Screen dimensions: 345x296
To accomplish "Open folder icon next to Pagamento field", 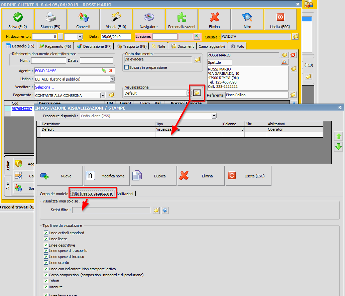I will 112,95.
